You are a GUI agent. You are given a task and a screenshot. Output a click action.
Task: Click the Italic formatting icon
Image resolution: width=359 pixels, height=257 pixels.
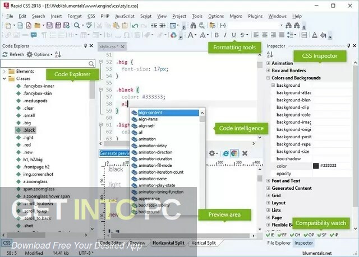coord(225,35)
